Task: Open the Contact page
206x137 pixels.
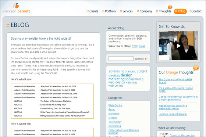Action: click(195, 11)
